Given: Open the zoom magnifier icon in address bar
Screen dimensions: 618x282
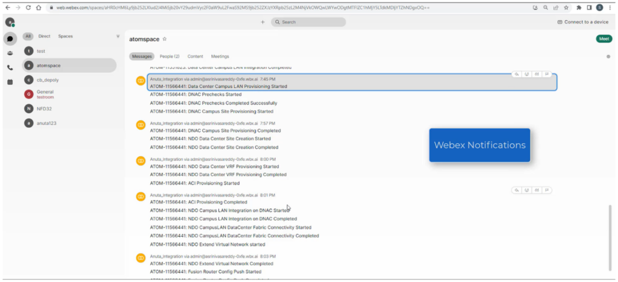Looking at the screenshot, I should tap(546, 7).
